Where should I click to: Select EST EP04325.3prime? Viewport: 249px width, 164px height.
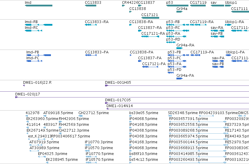tap(42, 157)
